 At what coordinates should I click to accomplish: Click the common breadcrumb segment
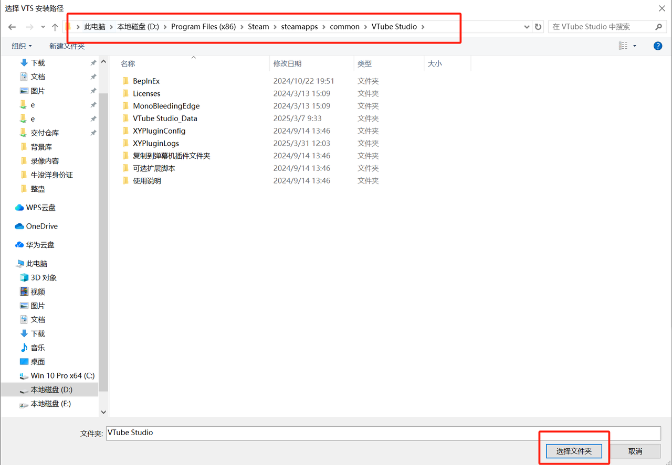345,27
